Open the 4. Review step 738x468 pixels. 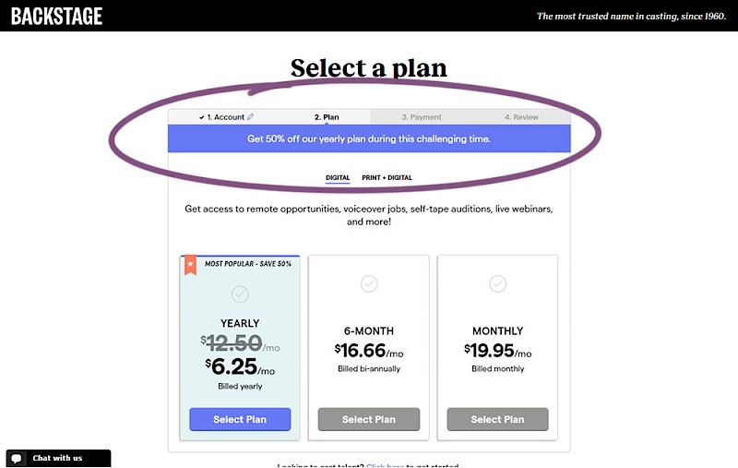pos(521,117)
